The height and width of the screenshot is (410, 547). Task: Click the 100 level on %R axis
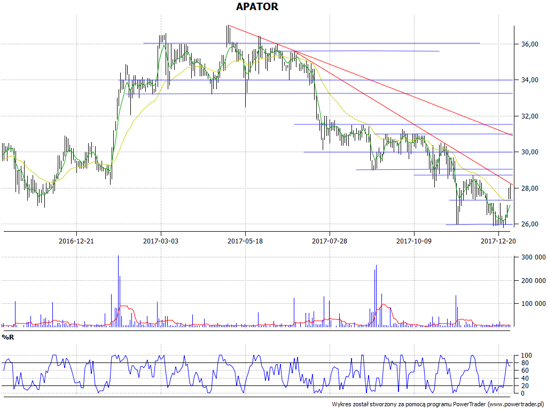point(526,356)
